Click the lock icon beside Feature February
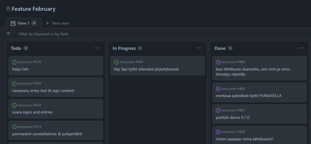311x144 pixels. pos(8,8)
